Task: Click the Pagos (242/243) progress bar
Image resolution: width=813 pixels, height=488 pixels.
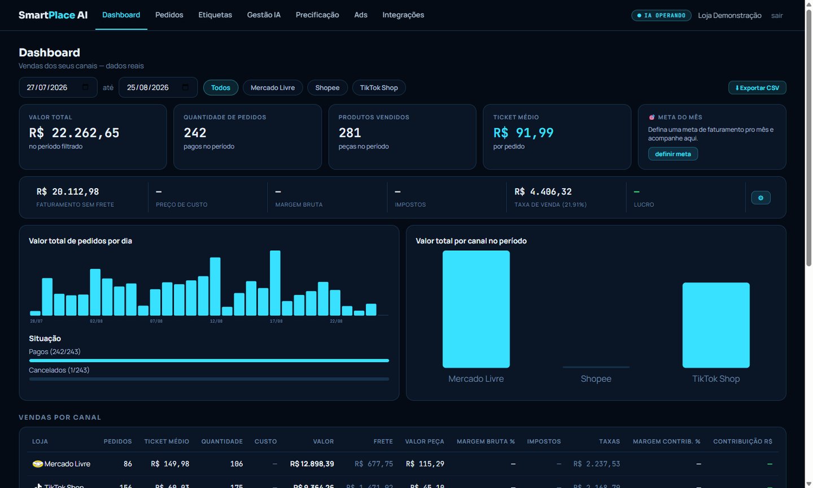Action: click(209, 360)
